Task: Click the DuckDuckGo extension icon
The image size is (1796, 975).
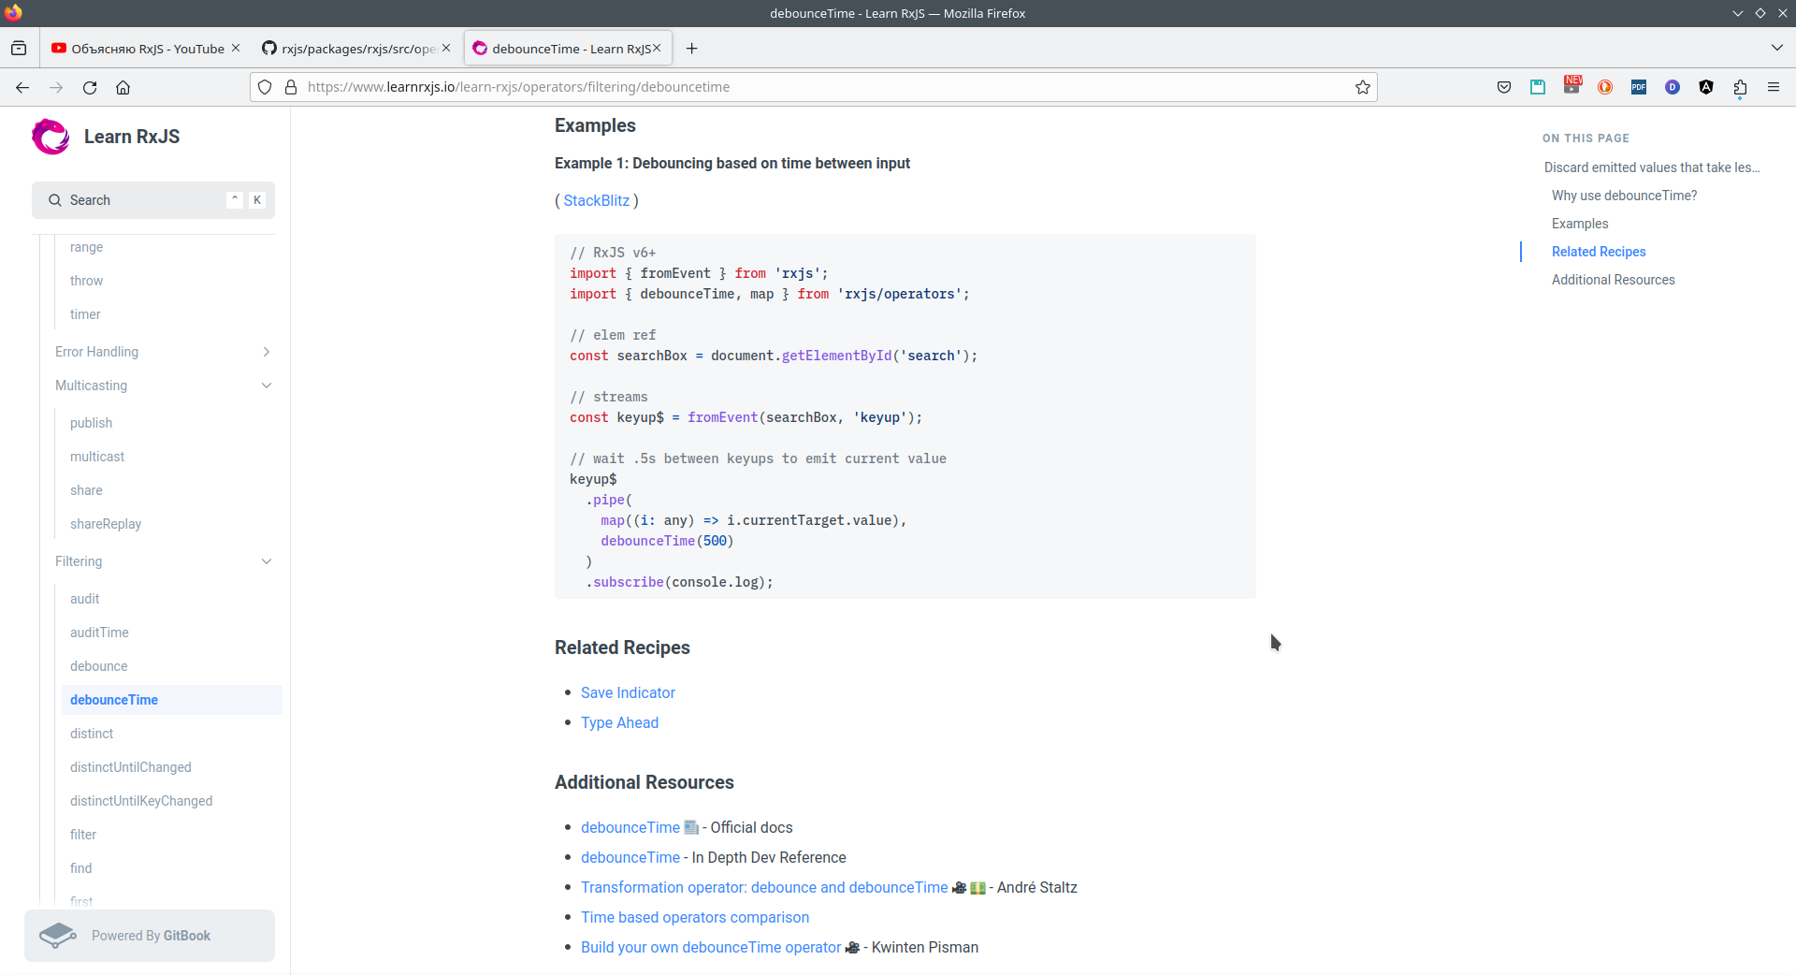Action: 1605,87
